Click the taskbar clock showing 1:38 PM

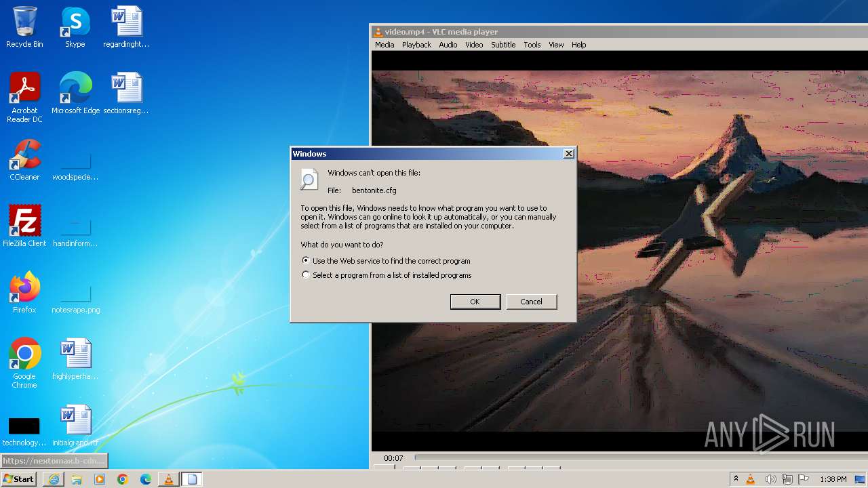tap(833, 479)
